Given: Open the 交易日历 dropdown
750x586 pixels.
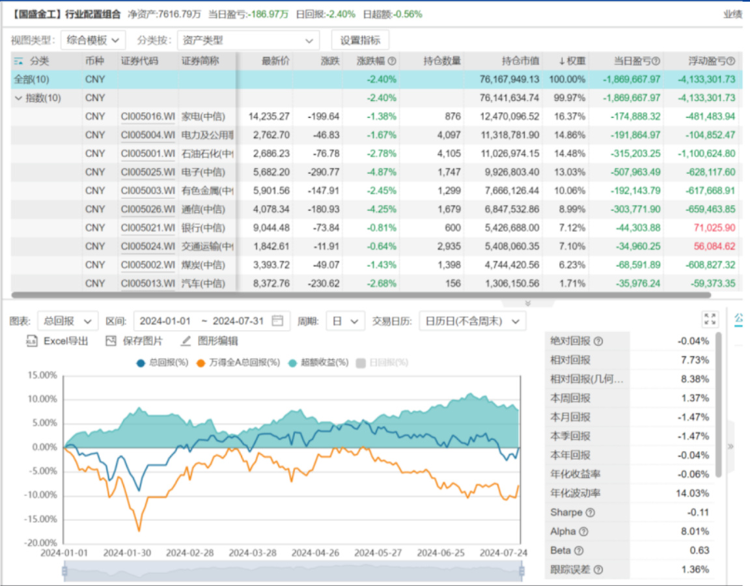Looking at the screenshot, I should (472, 321).
